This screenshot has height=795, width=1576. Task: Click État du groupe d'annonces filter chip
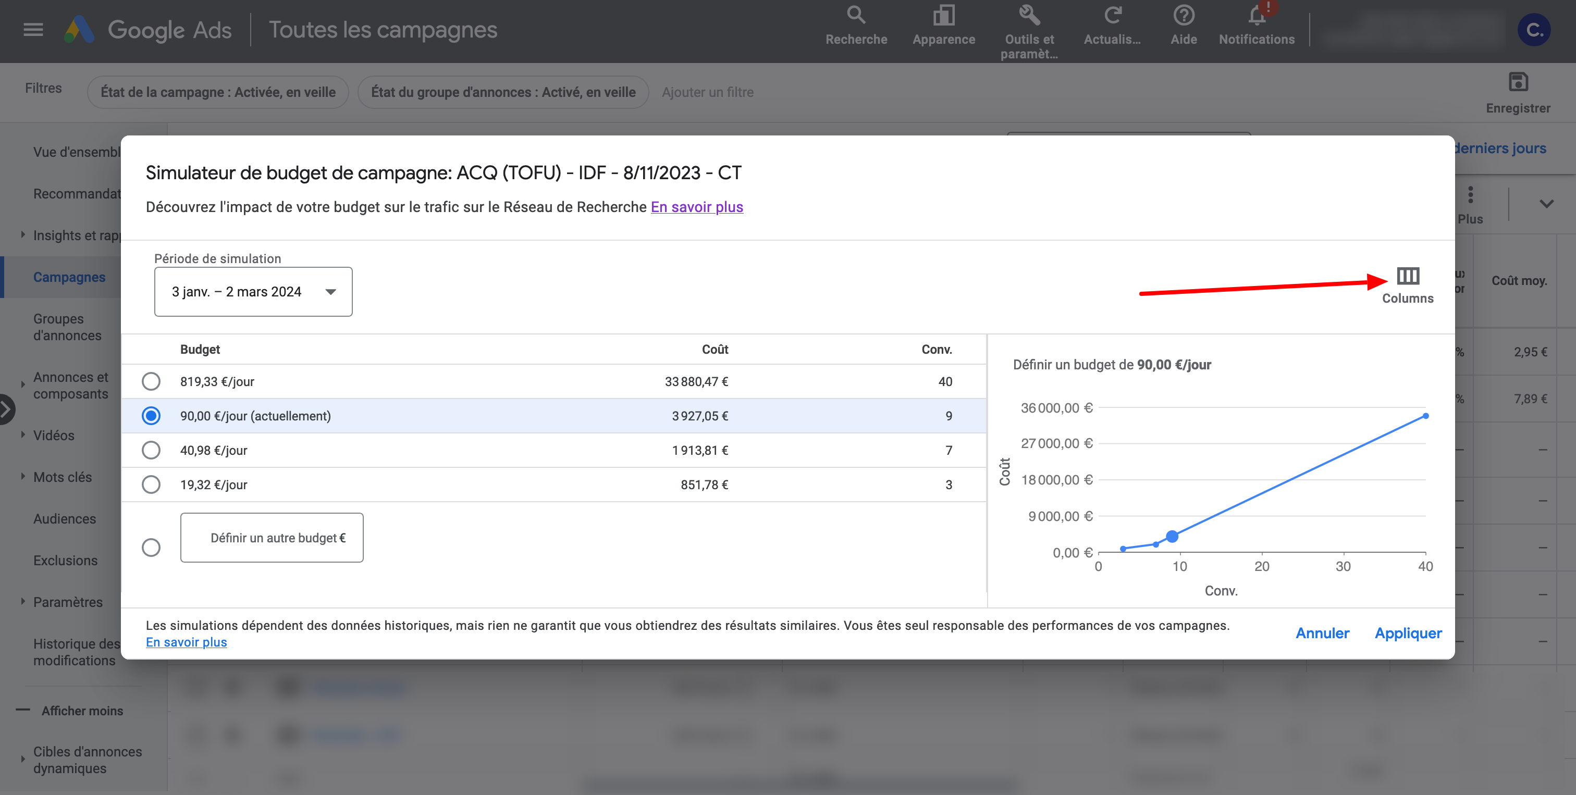503,92
